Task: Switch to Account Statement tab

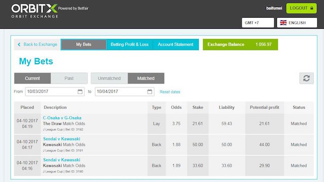Action: click(x=176, y=44)
